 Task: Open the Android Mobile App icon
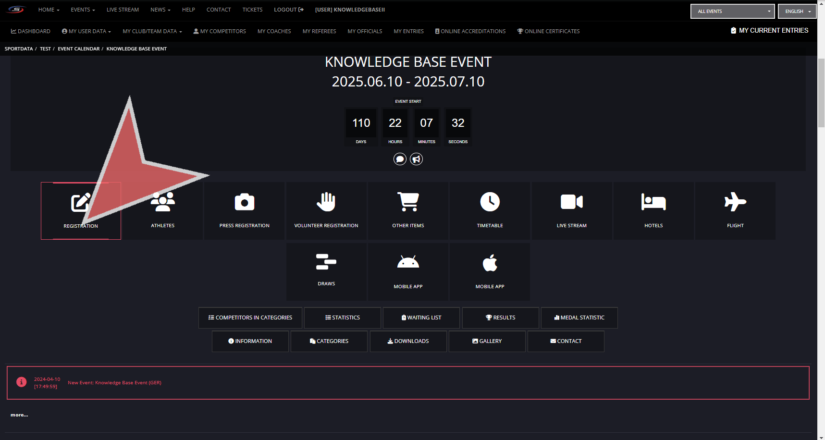[408, 263]
